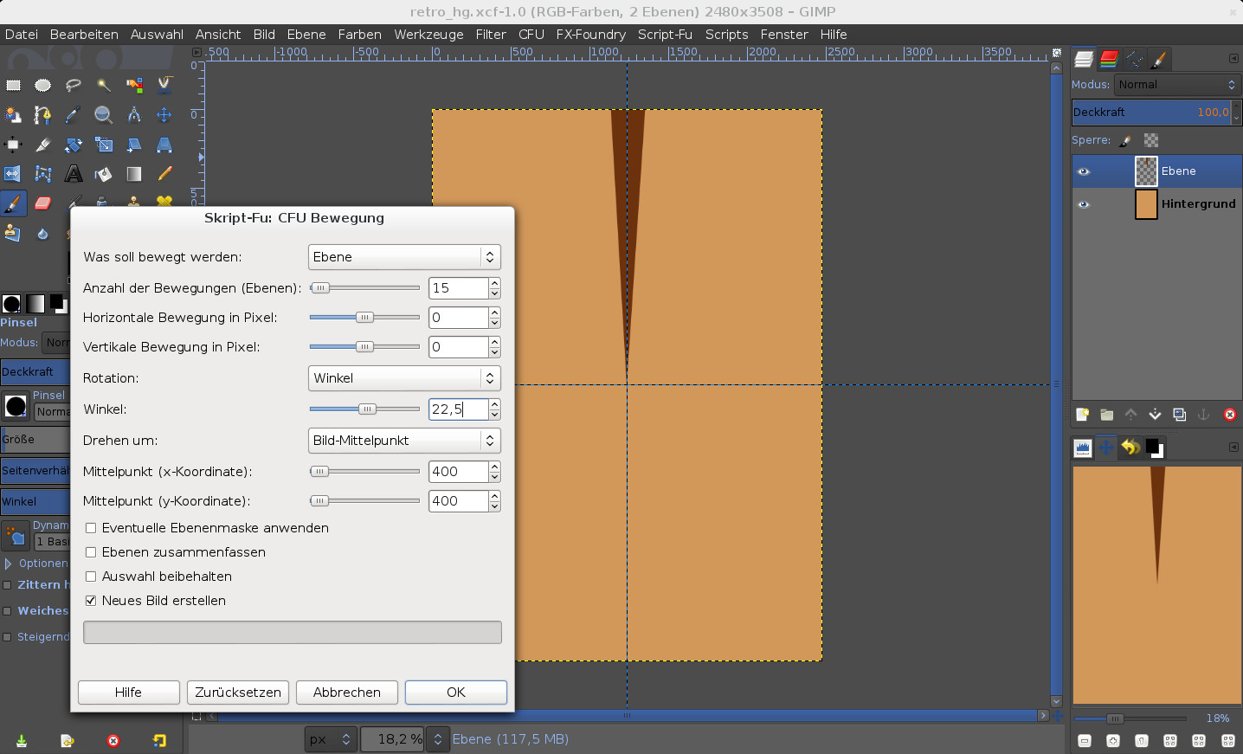
Task: Expand the 'Drehen um' Bild-Mittelpunkt dropdown
Action: [x=404, y=441]
